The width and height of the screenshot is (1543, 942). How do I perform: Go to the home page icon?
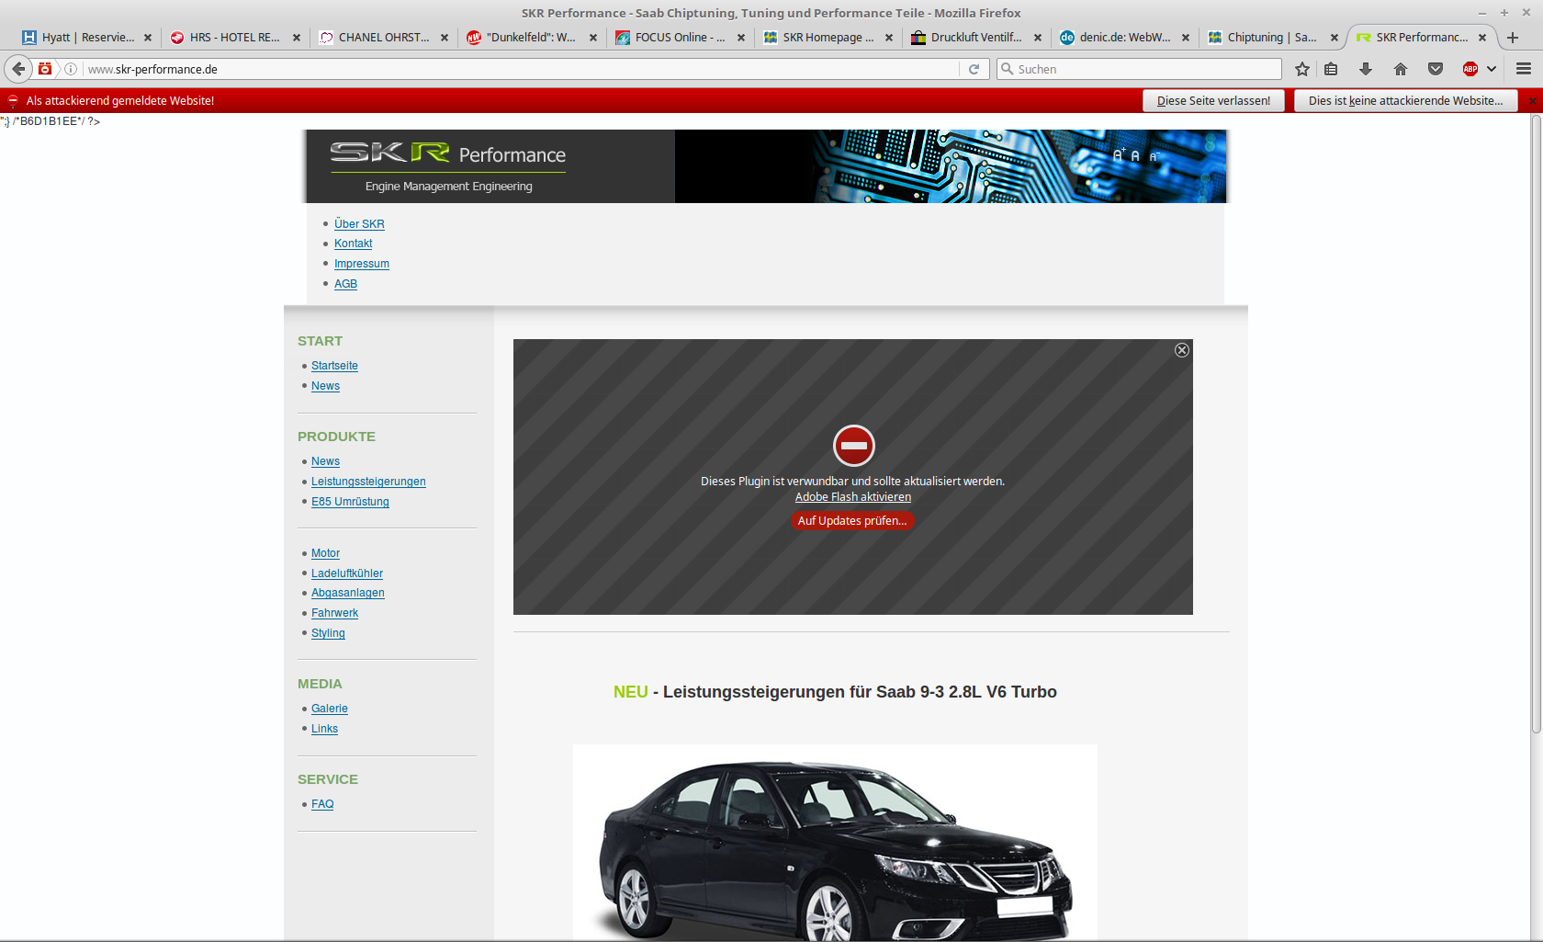click(x=1401, y=69)
